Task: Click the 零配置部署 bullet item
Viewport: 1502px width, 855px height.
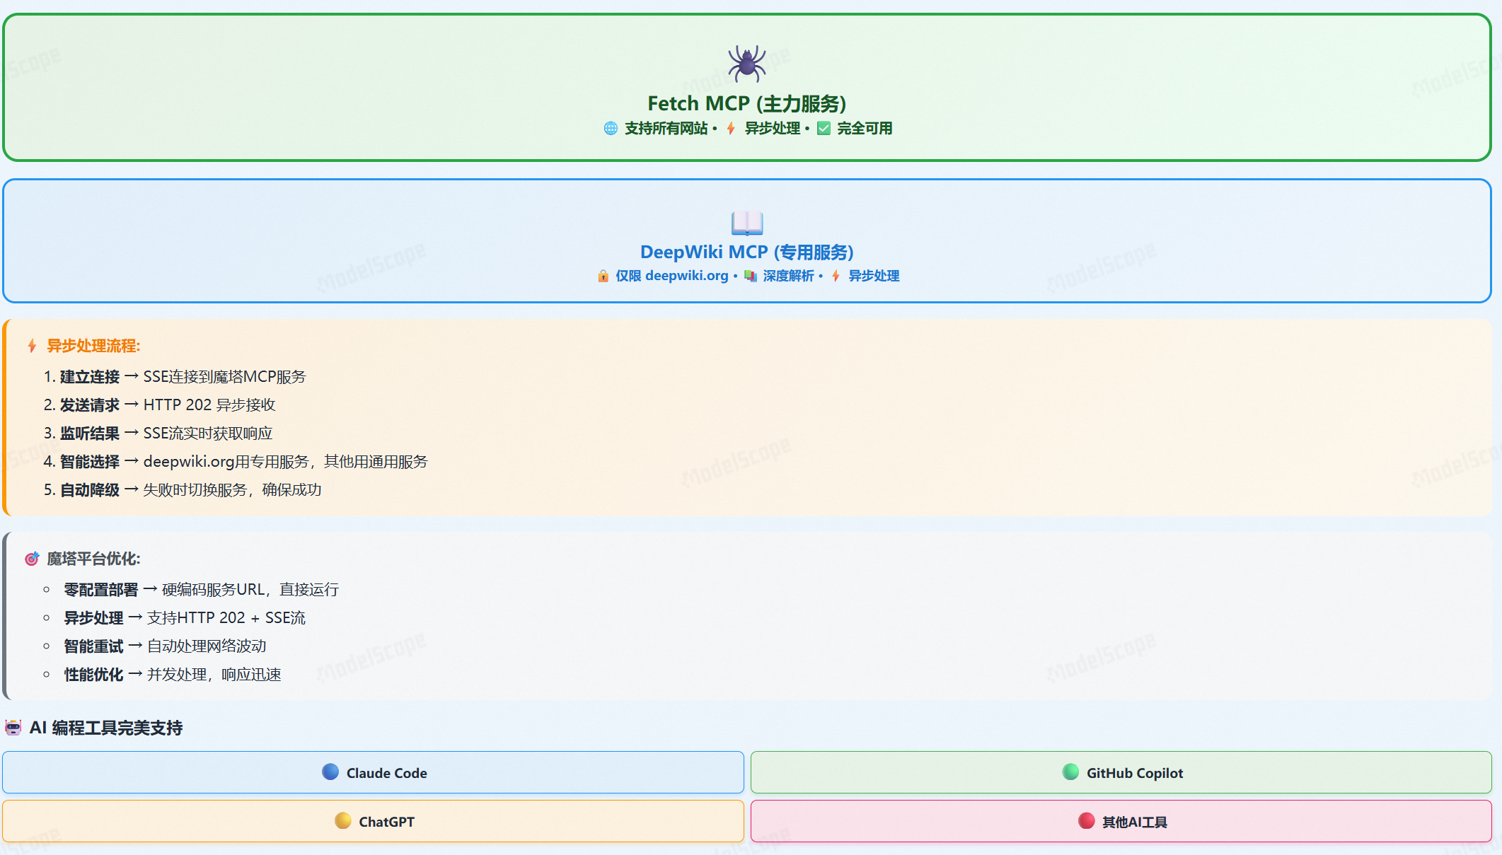Action: 202,590
